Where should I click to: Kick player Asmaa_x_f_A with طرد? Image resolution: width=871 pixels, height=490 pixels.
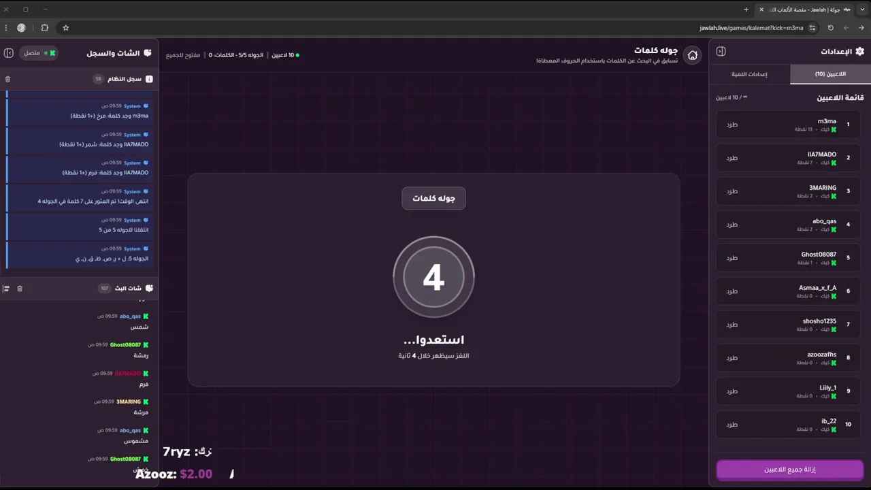click(x=732, y=291)
